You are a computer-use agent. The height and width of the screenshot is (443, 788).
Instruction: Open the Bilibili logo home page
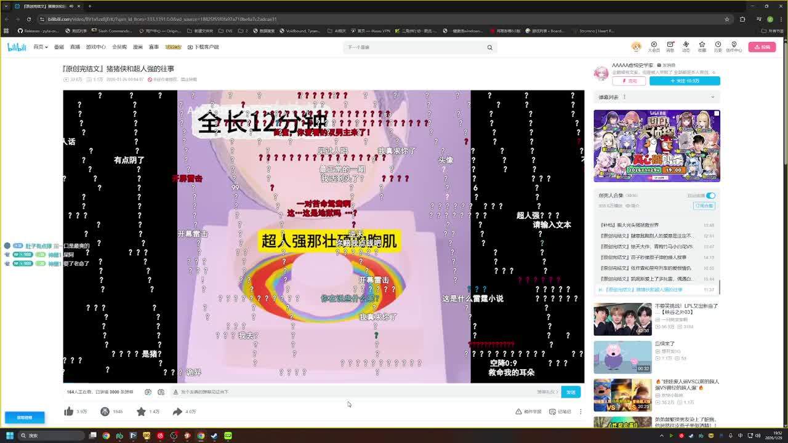[17, 47]
